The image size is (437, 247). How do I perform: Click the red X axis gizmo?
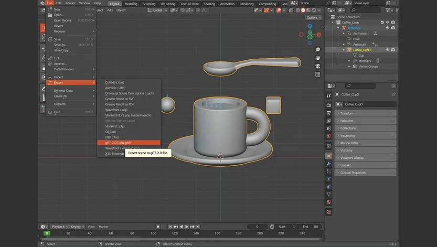pyautogui.click(x=318, y=35)
